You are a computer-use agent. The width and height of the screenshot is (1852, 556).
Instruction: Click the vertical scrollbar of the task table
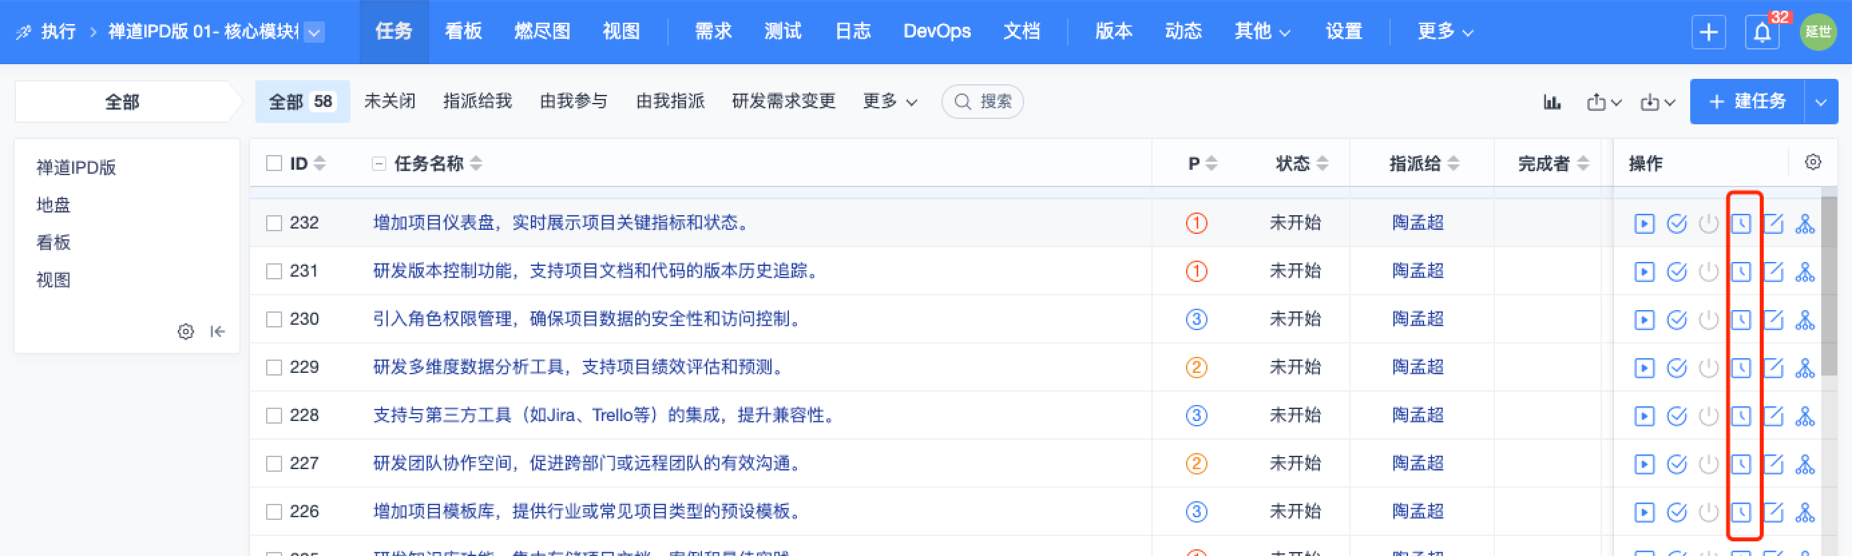coord(1830,287)
